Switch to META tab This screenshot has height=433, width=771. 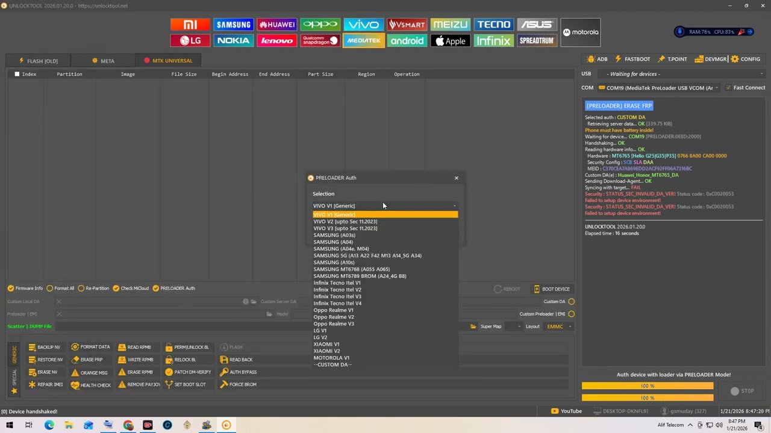(x=103, y=61)
